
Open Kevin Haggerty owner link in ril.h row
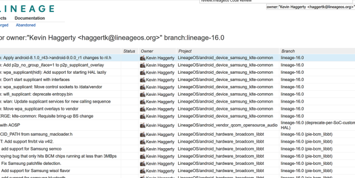click(x=160, y=58)
